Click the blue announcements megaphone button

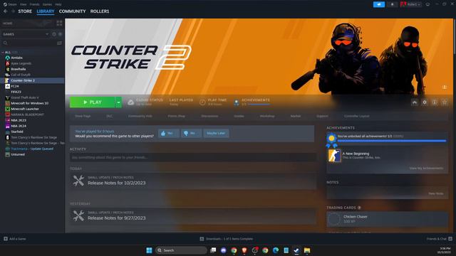[379, 4]
